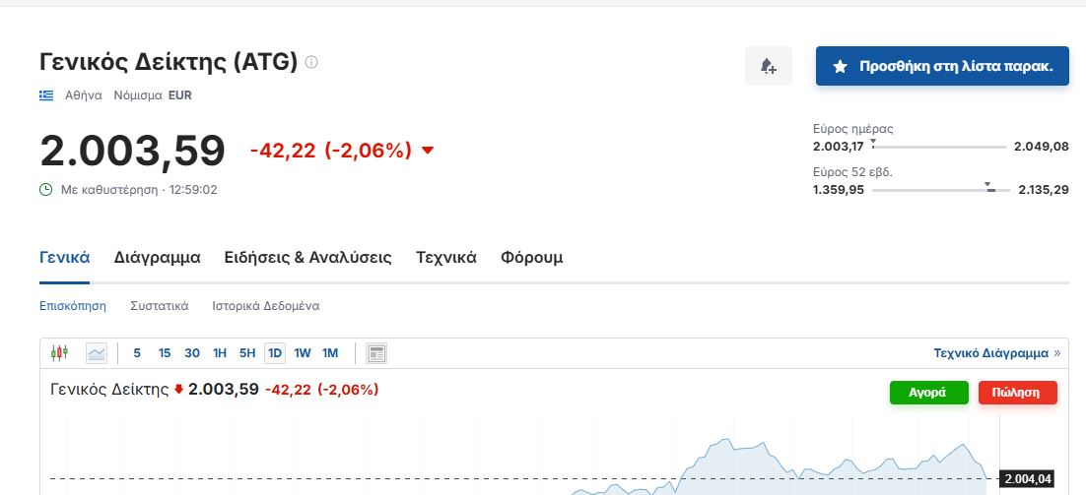Click the star icon in the watchlist button

point(840,67)
